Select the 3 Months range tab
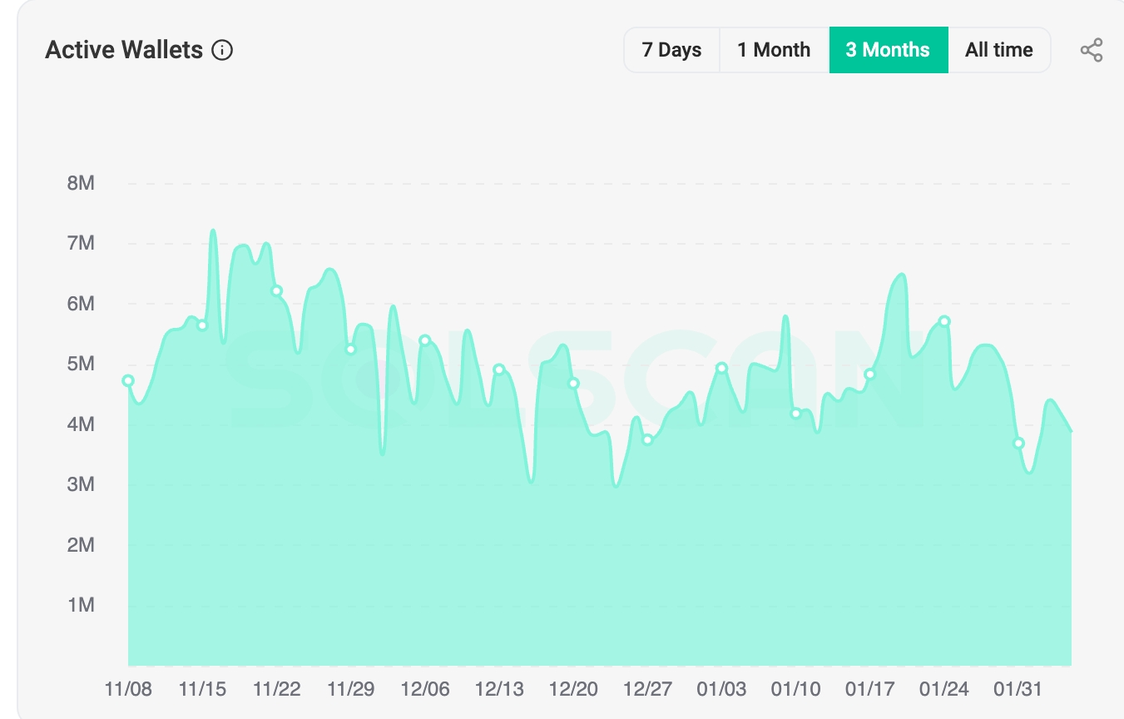The width and height of the screenshot is (1124, 719). pyautogui.click(x=888, y=50)
